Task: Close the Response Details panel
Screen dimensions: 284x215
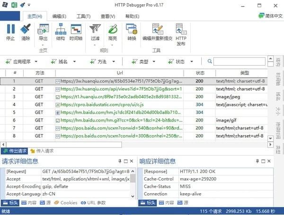Action: coord(269,161)
